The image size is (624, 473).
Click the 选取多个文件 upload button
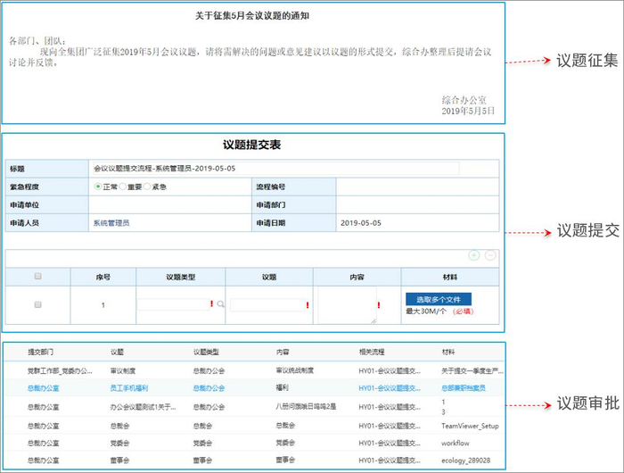pos(438,299)
